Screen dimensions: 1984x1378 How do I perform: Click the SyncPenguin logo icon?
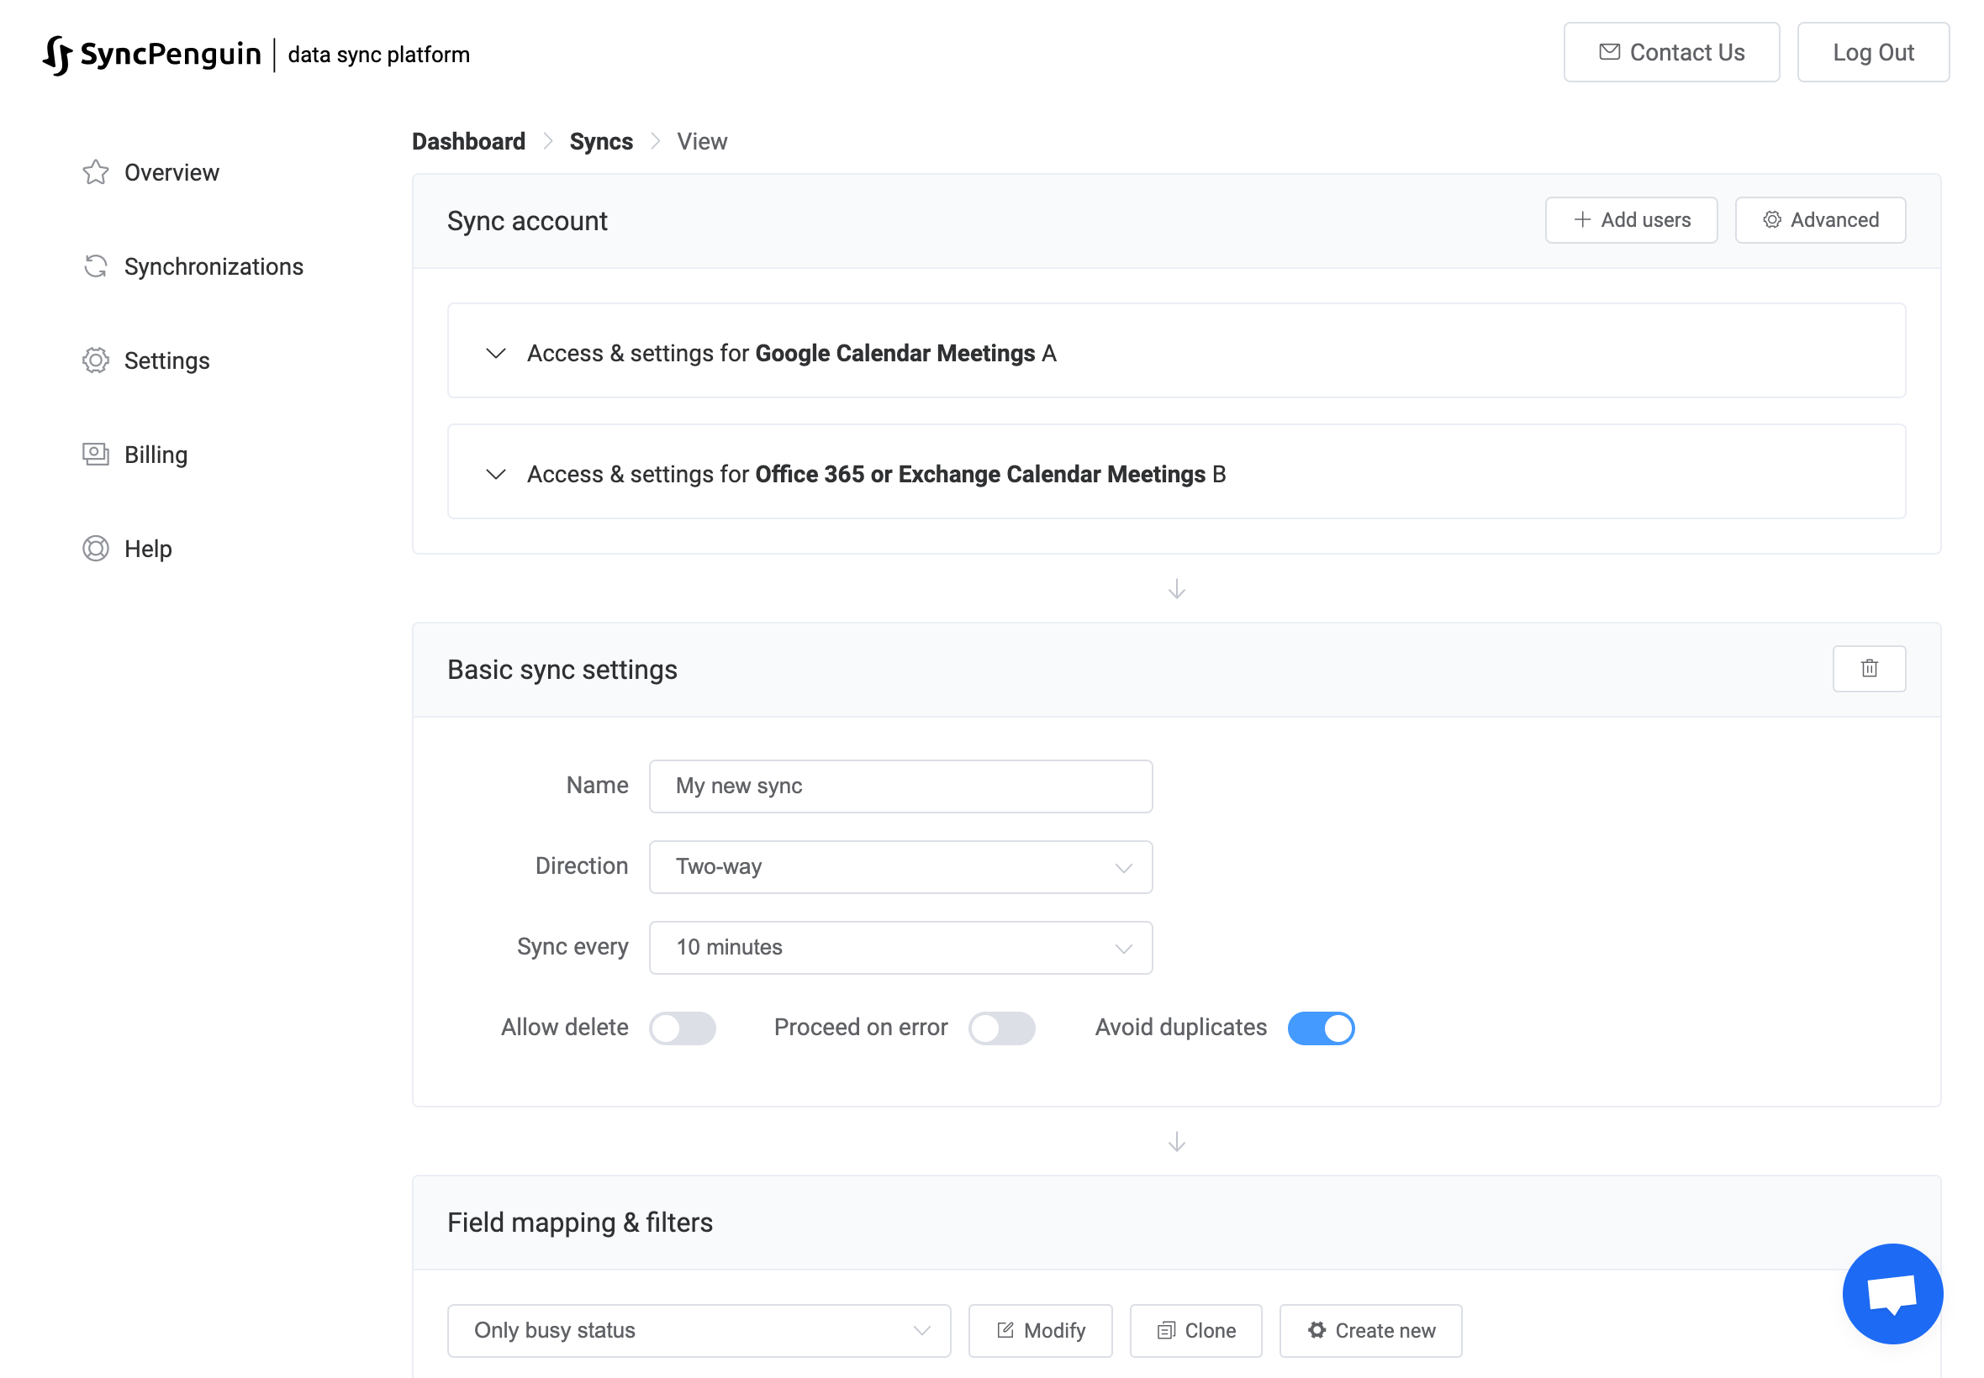pyautogui.click(x=57, y=55)
